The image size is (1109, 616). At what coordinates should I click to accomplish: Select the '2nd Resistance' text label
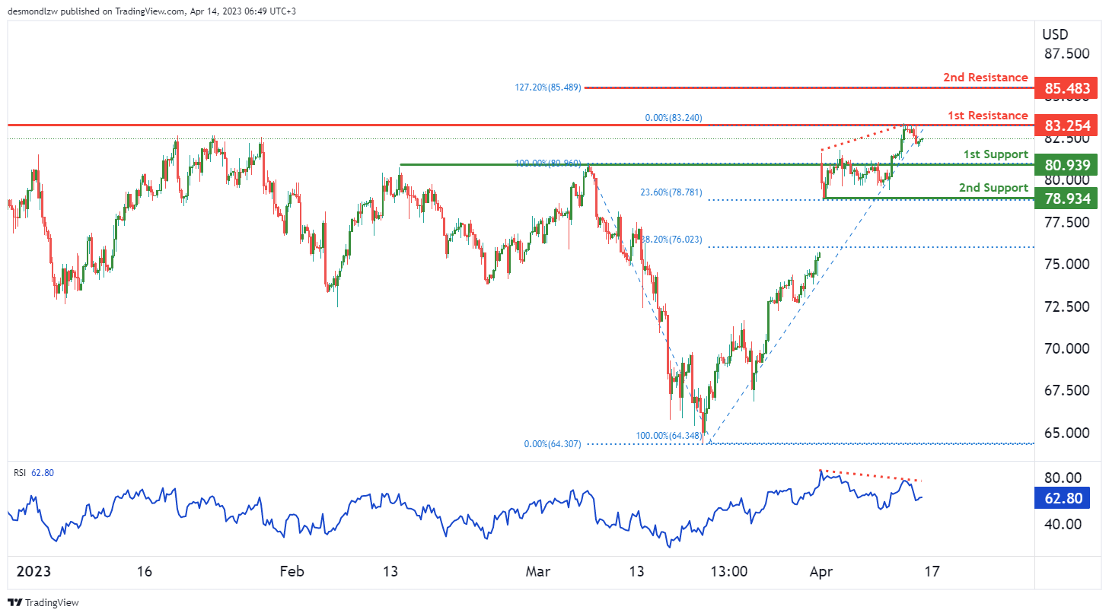click(985, 78)
